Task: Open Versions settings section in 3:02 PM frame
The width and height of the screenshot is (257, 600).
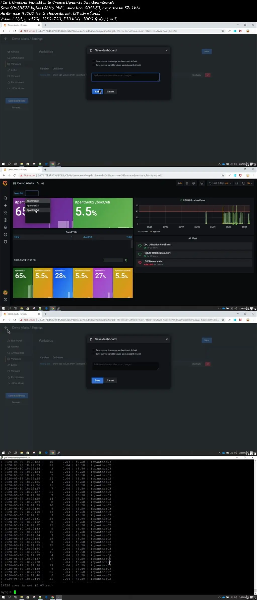Action: click(16, 371)
